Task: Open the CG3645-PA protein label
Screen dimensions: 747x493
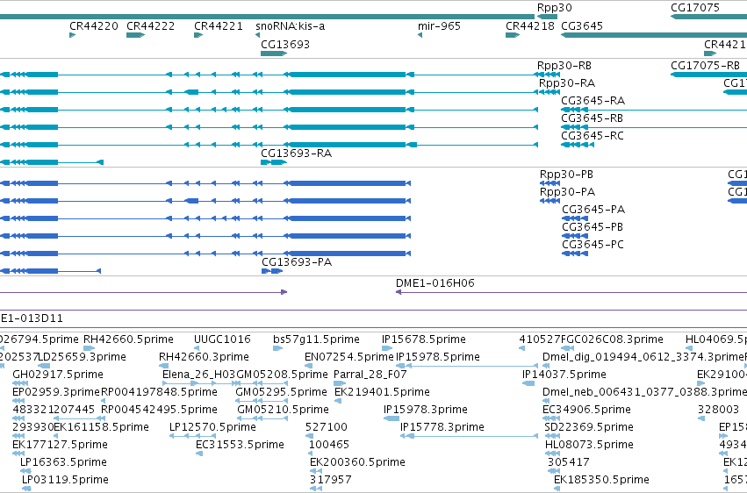Action: (593, 210)
